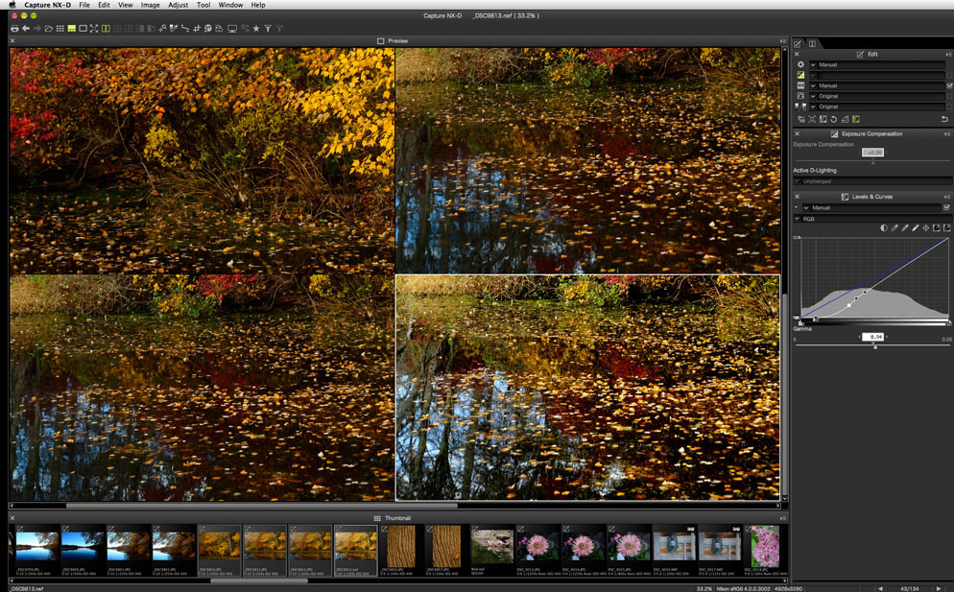Toggle the two-image compare view icon
The width and height of the screenshot is (954, 592).
click(x=106, y=29)
